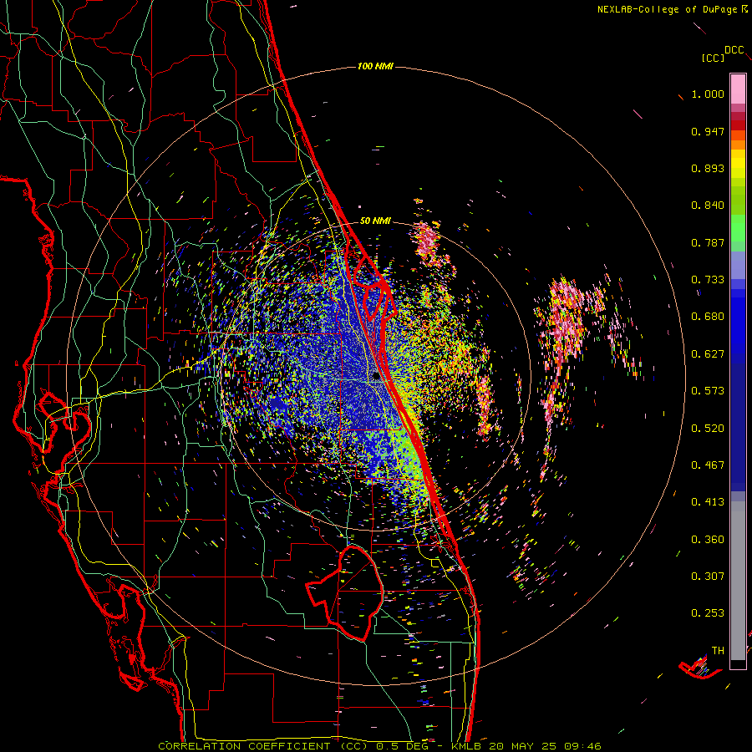The width and height of the screenshot is (752, 752).
Task: Click the light pink top segment of the color bar
Action: 738,89
